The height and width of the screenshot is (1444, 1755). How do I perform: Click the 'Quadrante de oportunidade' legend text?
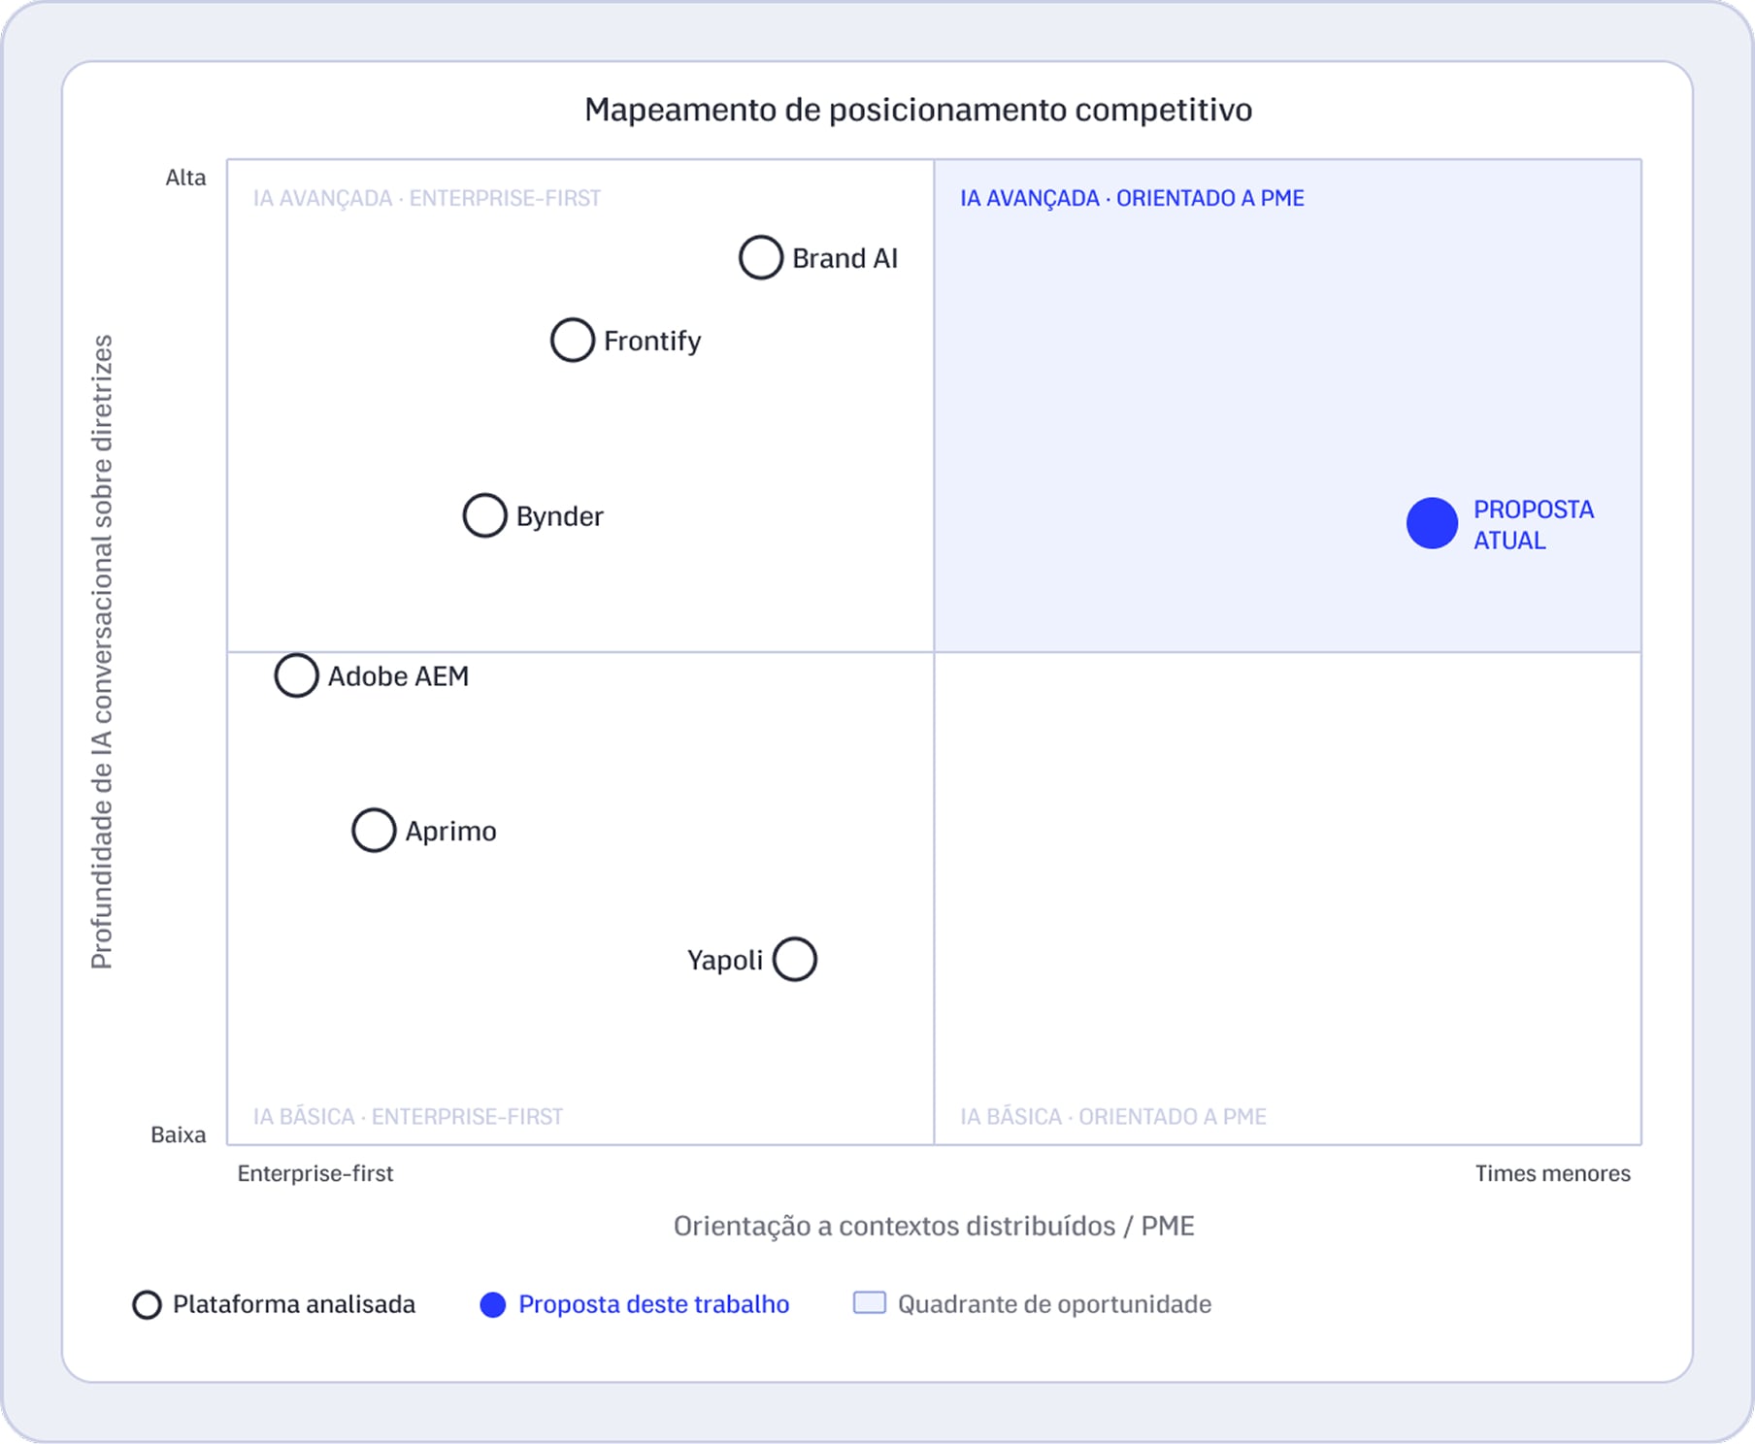pyautogui.click(x=1054, y=1304)
